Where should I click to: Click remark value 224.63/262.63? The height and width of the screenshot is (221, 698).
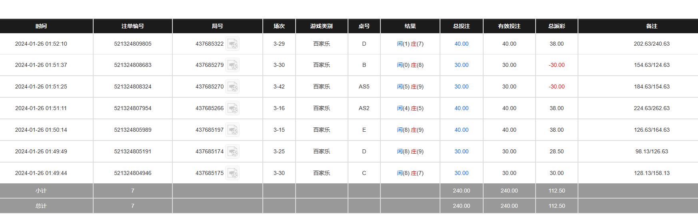coord(652,108)
